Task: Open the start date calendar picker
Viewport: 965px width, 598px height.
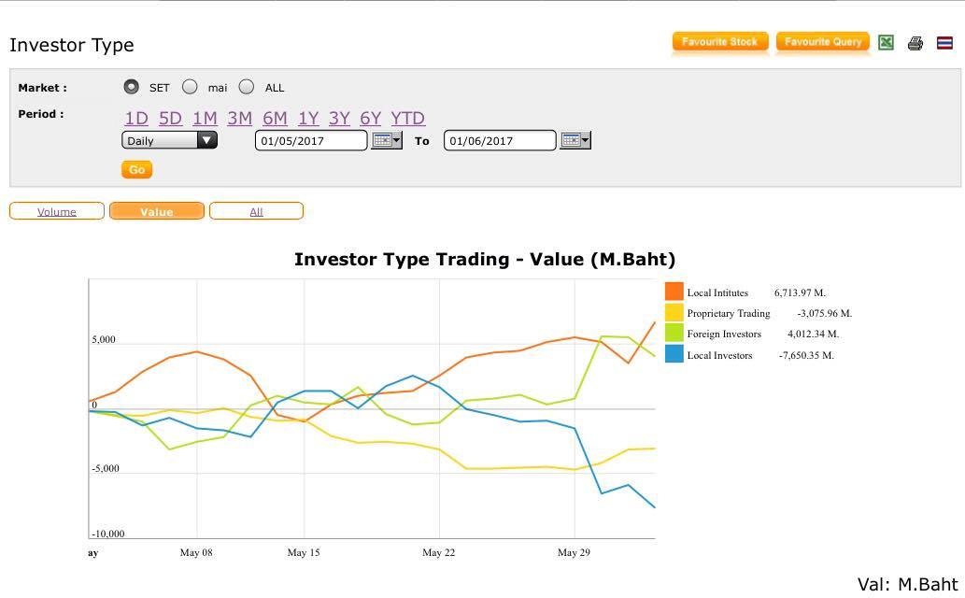Action: click(x=386, y=140)
